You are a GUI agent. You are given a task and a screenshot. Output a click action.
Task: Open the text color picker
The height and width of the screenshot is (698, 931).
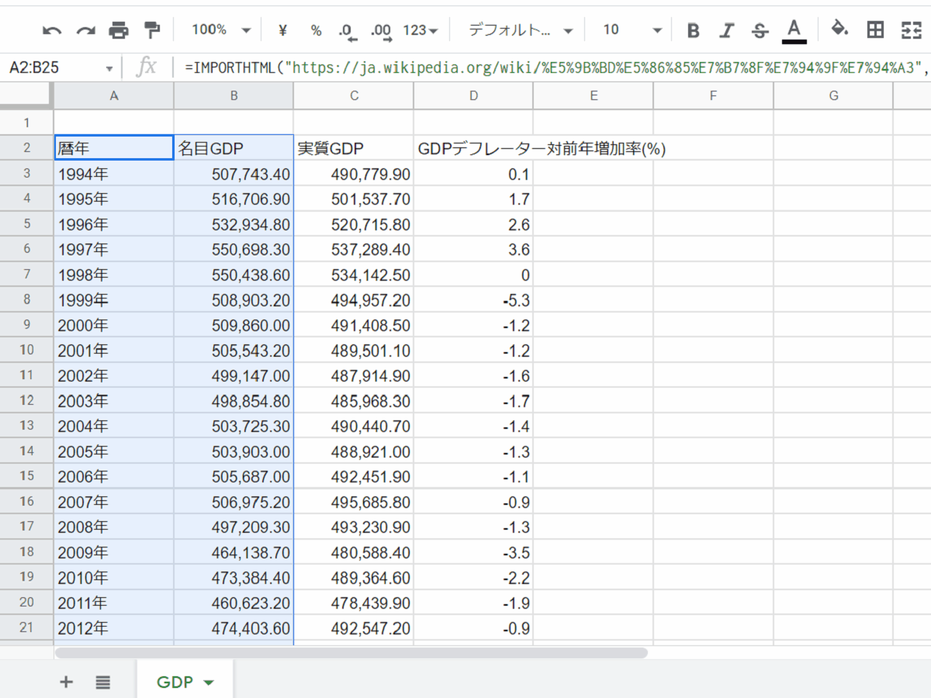794,30
